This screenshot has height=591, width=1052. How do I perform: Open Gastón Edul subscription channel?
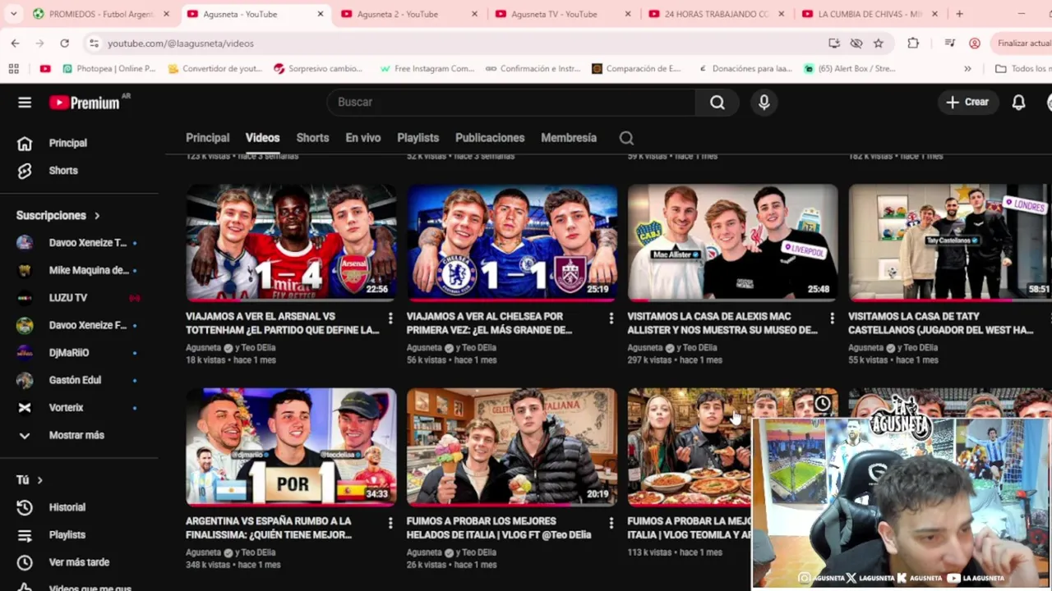click(79, 380)
